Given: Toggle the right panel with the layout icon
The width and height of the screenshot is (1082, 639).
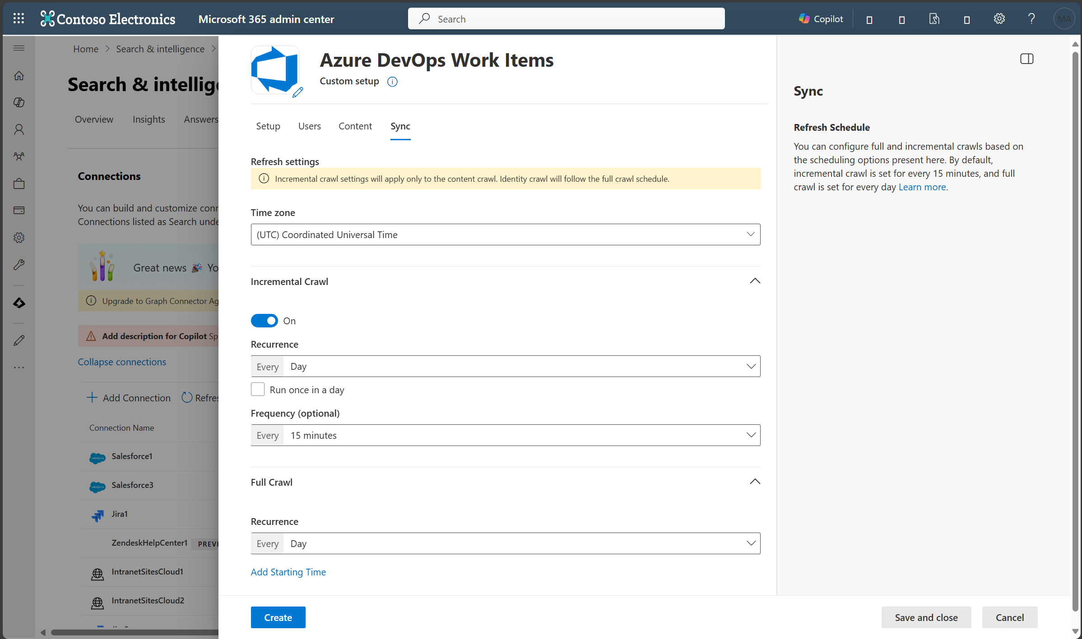Looking at the screenshot, I should point(1027,59).
